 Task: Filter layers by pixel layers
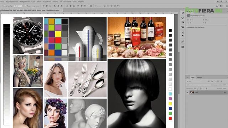click(209, 81)
